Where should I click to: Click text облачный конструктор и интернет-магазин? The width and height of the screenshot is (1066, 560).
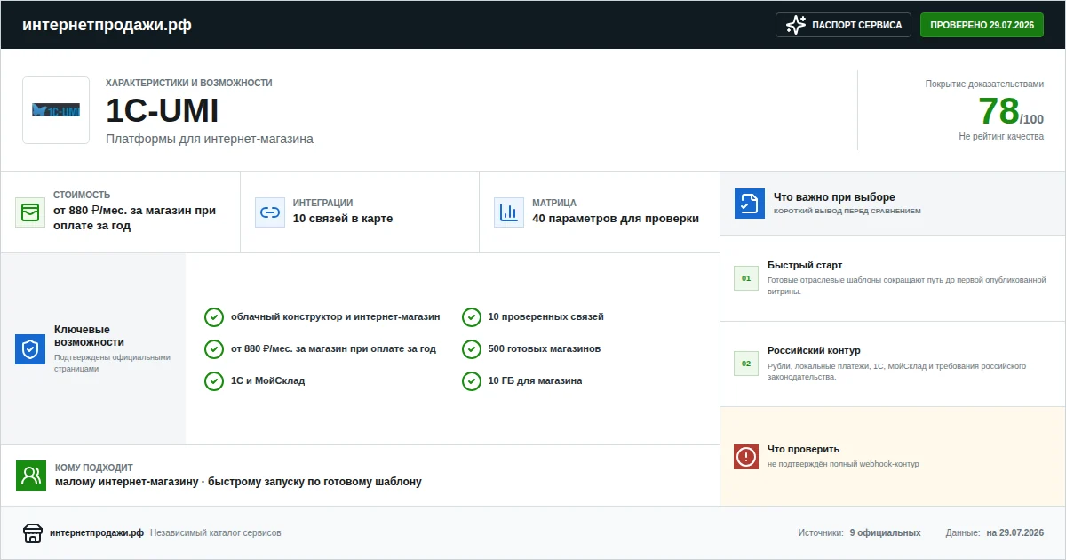click(x=336, y=316)
